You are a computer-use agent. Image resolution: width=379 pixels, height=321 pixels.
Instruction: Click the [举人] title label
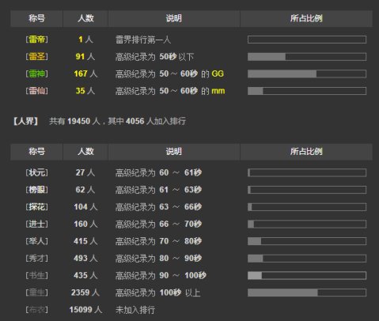tap(37, 241)
